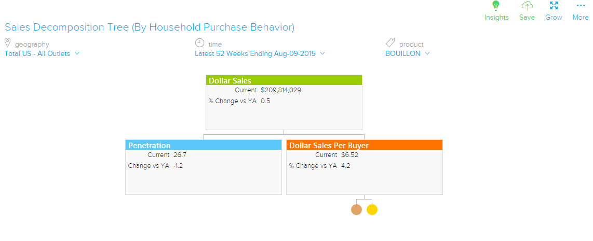Select the Dollar Sales green header
Screen dimensions: 593x241
coord(284,80)
